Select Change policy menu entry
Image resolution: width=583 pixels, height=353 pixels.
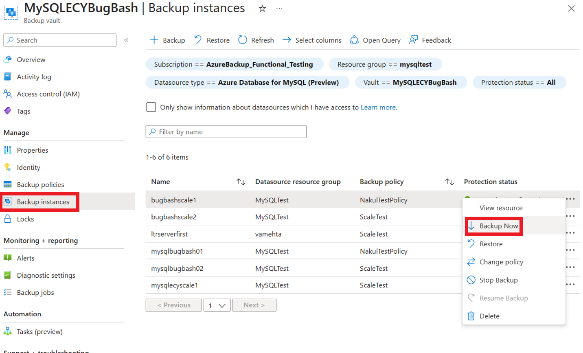(x=501, y=262)
